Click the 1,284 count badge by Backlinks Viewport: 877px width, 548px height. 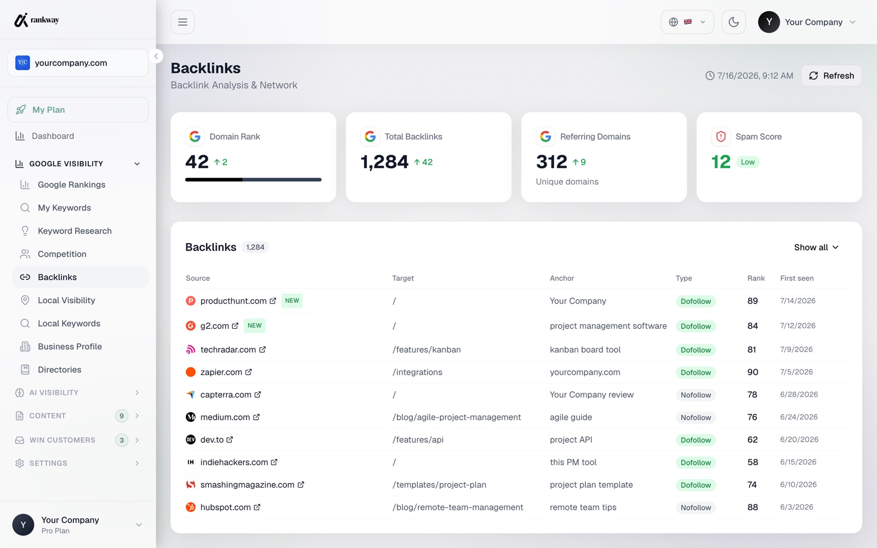coord(255,247)
